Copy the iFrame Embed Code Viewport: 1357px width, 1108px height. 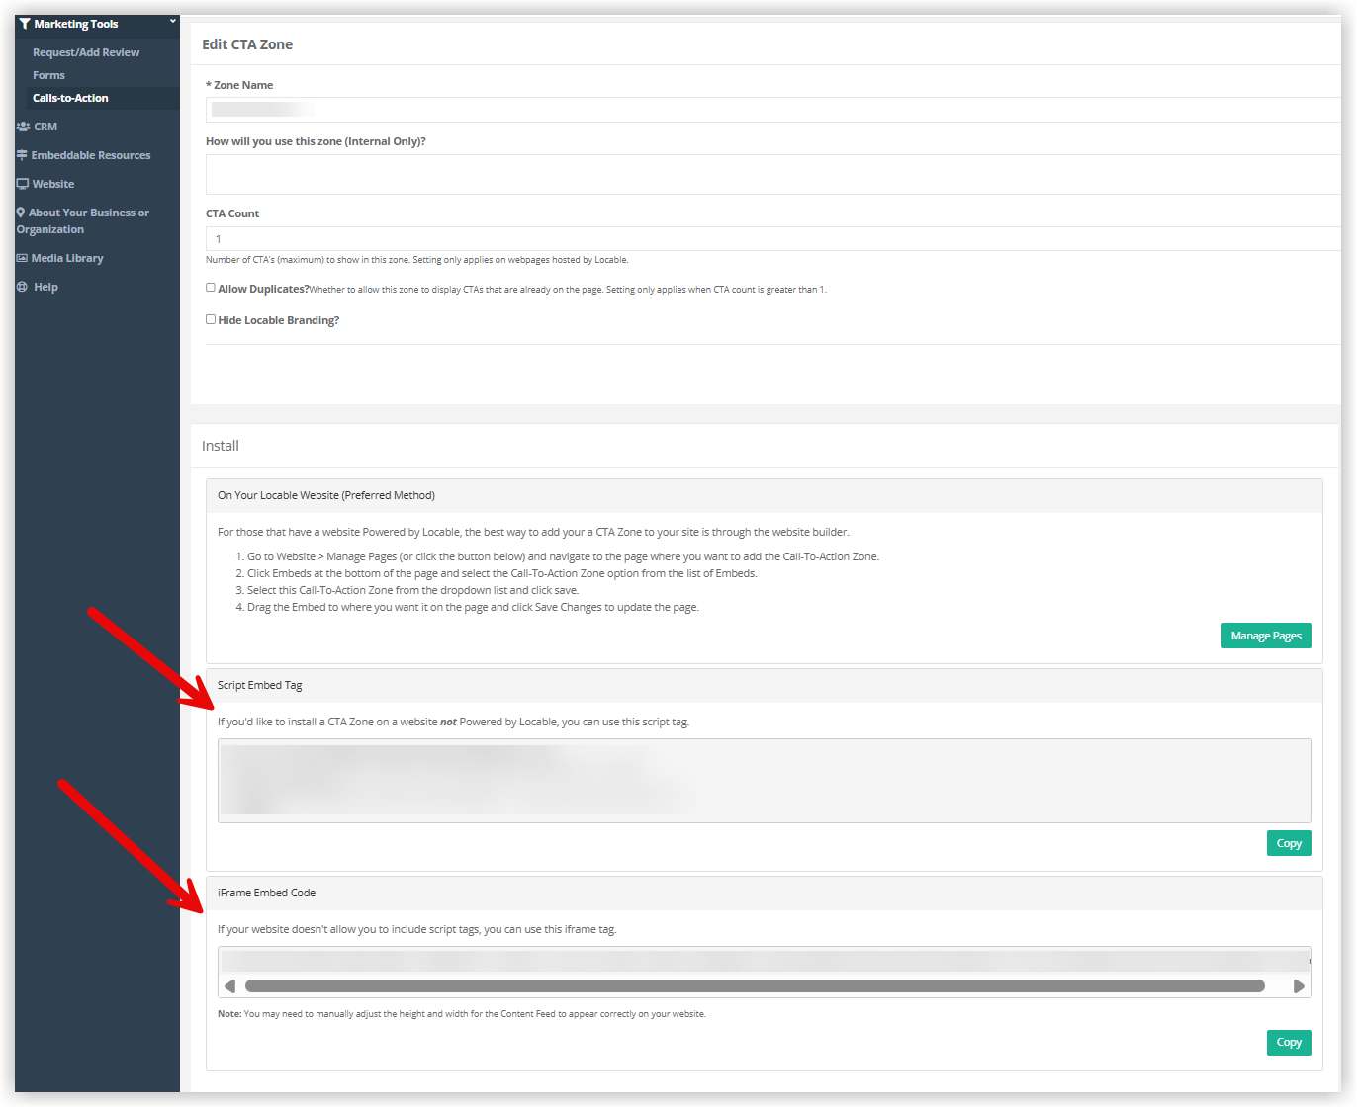(x=1288, y=1042)
